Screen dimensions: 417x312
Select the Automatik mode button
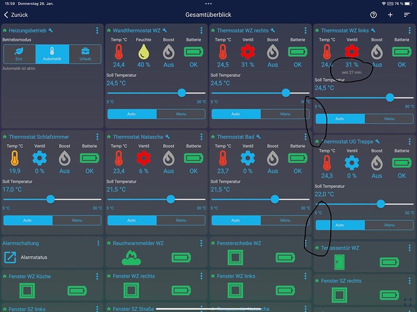pos(52,54)
